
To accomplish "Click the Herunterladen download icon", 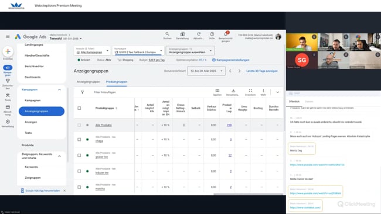I will coord(233,91).
